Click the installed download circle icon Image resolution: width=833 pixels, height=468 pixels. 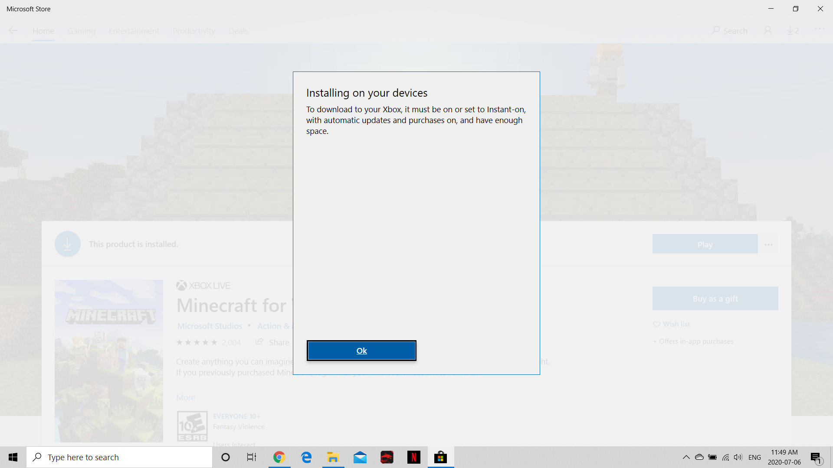pyautogui.click(x=68, y=244)
